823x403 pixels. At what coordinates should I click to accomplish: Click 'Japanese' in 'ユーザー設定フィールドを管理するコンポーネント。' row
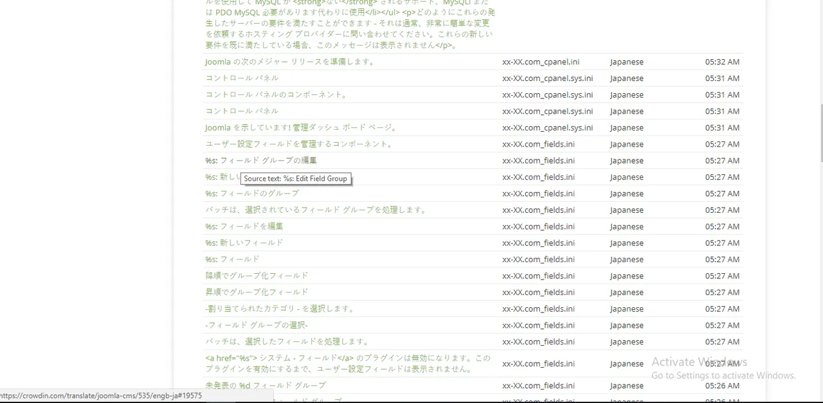(x=627, y=144)
